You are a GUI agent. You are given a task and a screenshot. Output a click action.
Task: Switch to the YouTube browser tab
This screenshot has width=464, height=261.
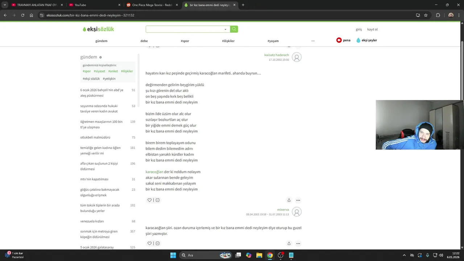click(94, 5)
